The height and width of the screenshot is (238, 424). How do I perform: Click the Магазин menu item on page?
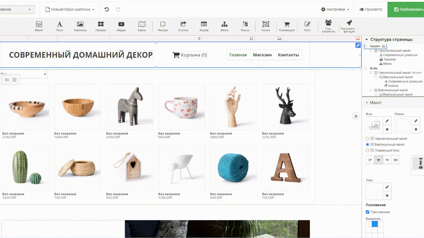[262, 55]
